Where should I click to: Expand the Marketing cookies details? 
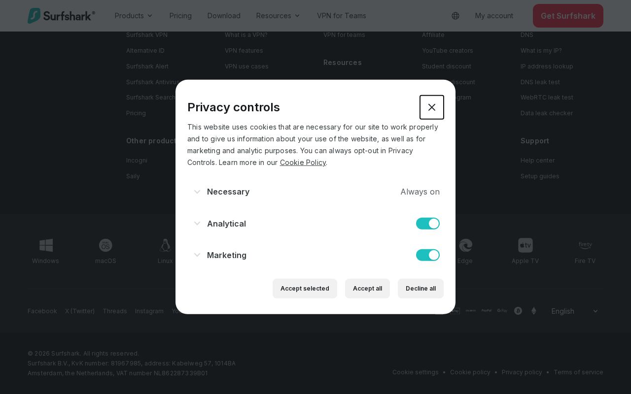197,255
